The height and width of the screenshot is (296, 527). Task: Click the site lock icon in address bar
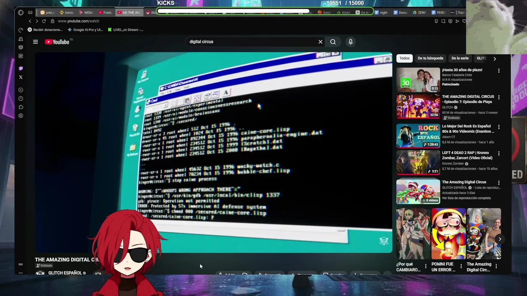52,21
